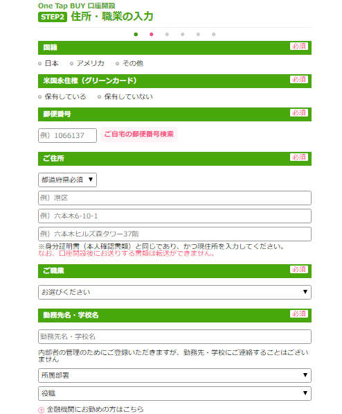Screen dimensions: 342x414
Task: Click the 六本木6-10-1 street address field
Action: point(174,216)
